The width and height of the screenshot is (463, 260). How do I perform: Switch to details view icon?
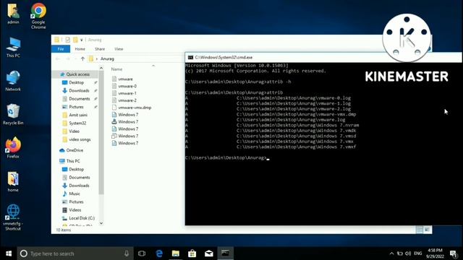420,230
